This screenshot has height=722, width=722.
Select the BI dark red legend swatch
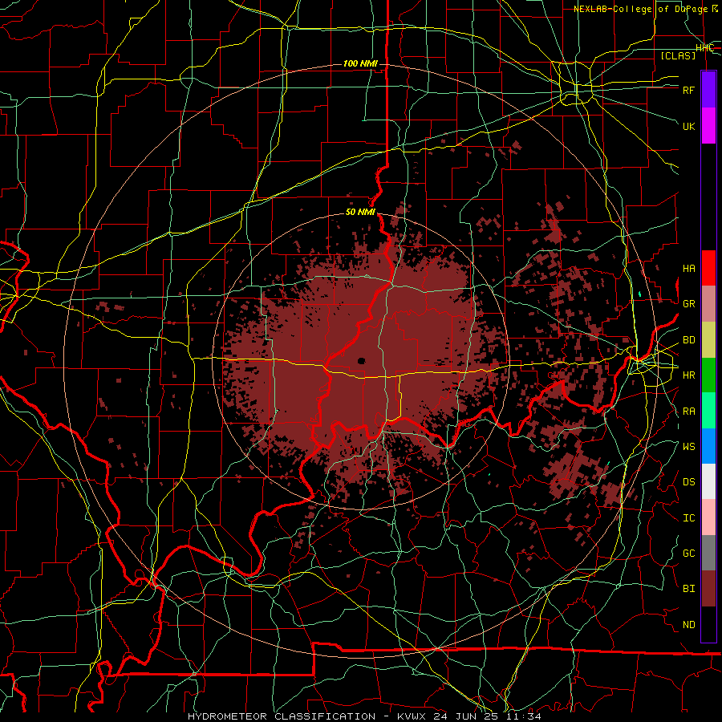point(708,589)
